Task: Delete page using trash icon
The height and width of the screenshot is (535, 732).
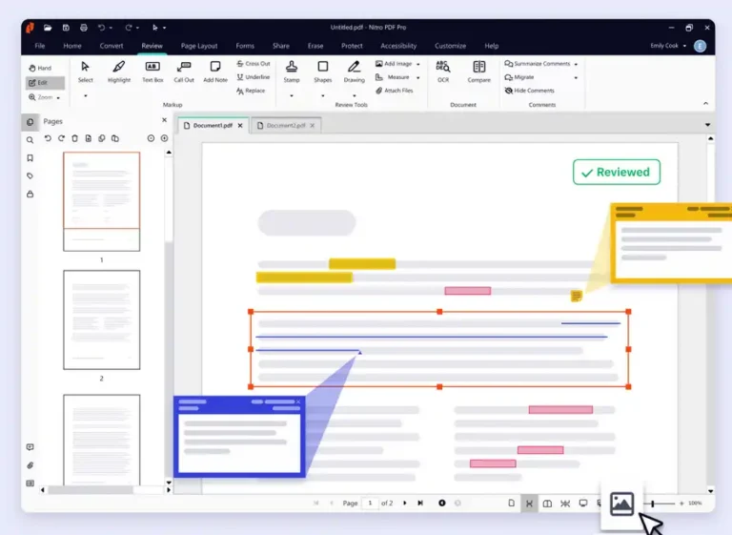Action: pyautogui.click(x=74, y=138)
